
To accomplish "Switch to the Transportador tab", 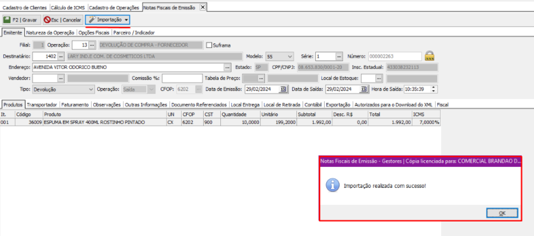I will pyautogui.click(x=42, y=105).
